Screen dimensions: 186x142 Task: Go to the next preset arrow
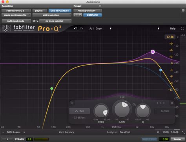[x=159, y=29]
